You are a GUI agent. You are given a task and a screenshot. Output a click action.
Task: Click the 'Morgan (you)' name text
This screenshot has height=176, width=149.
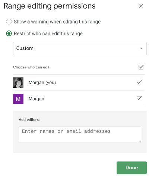(42, 83)
